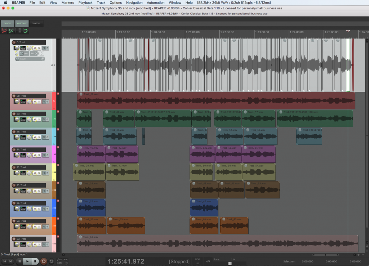Screen dimensions: 369x266
Task: Open the Options menu
Action: point(116,3)
